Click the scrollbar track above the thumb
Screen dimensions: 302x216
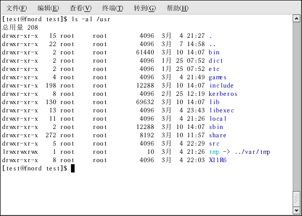click(296, 107)
